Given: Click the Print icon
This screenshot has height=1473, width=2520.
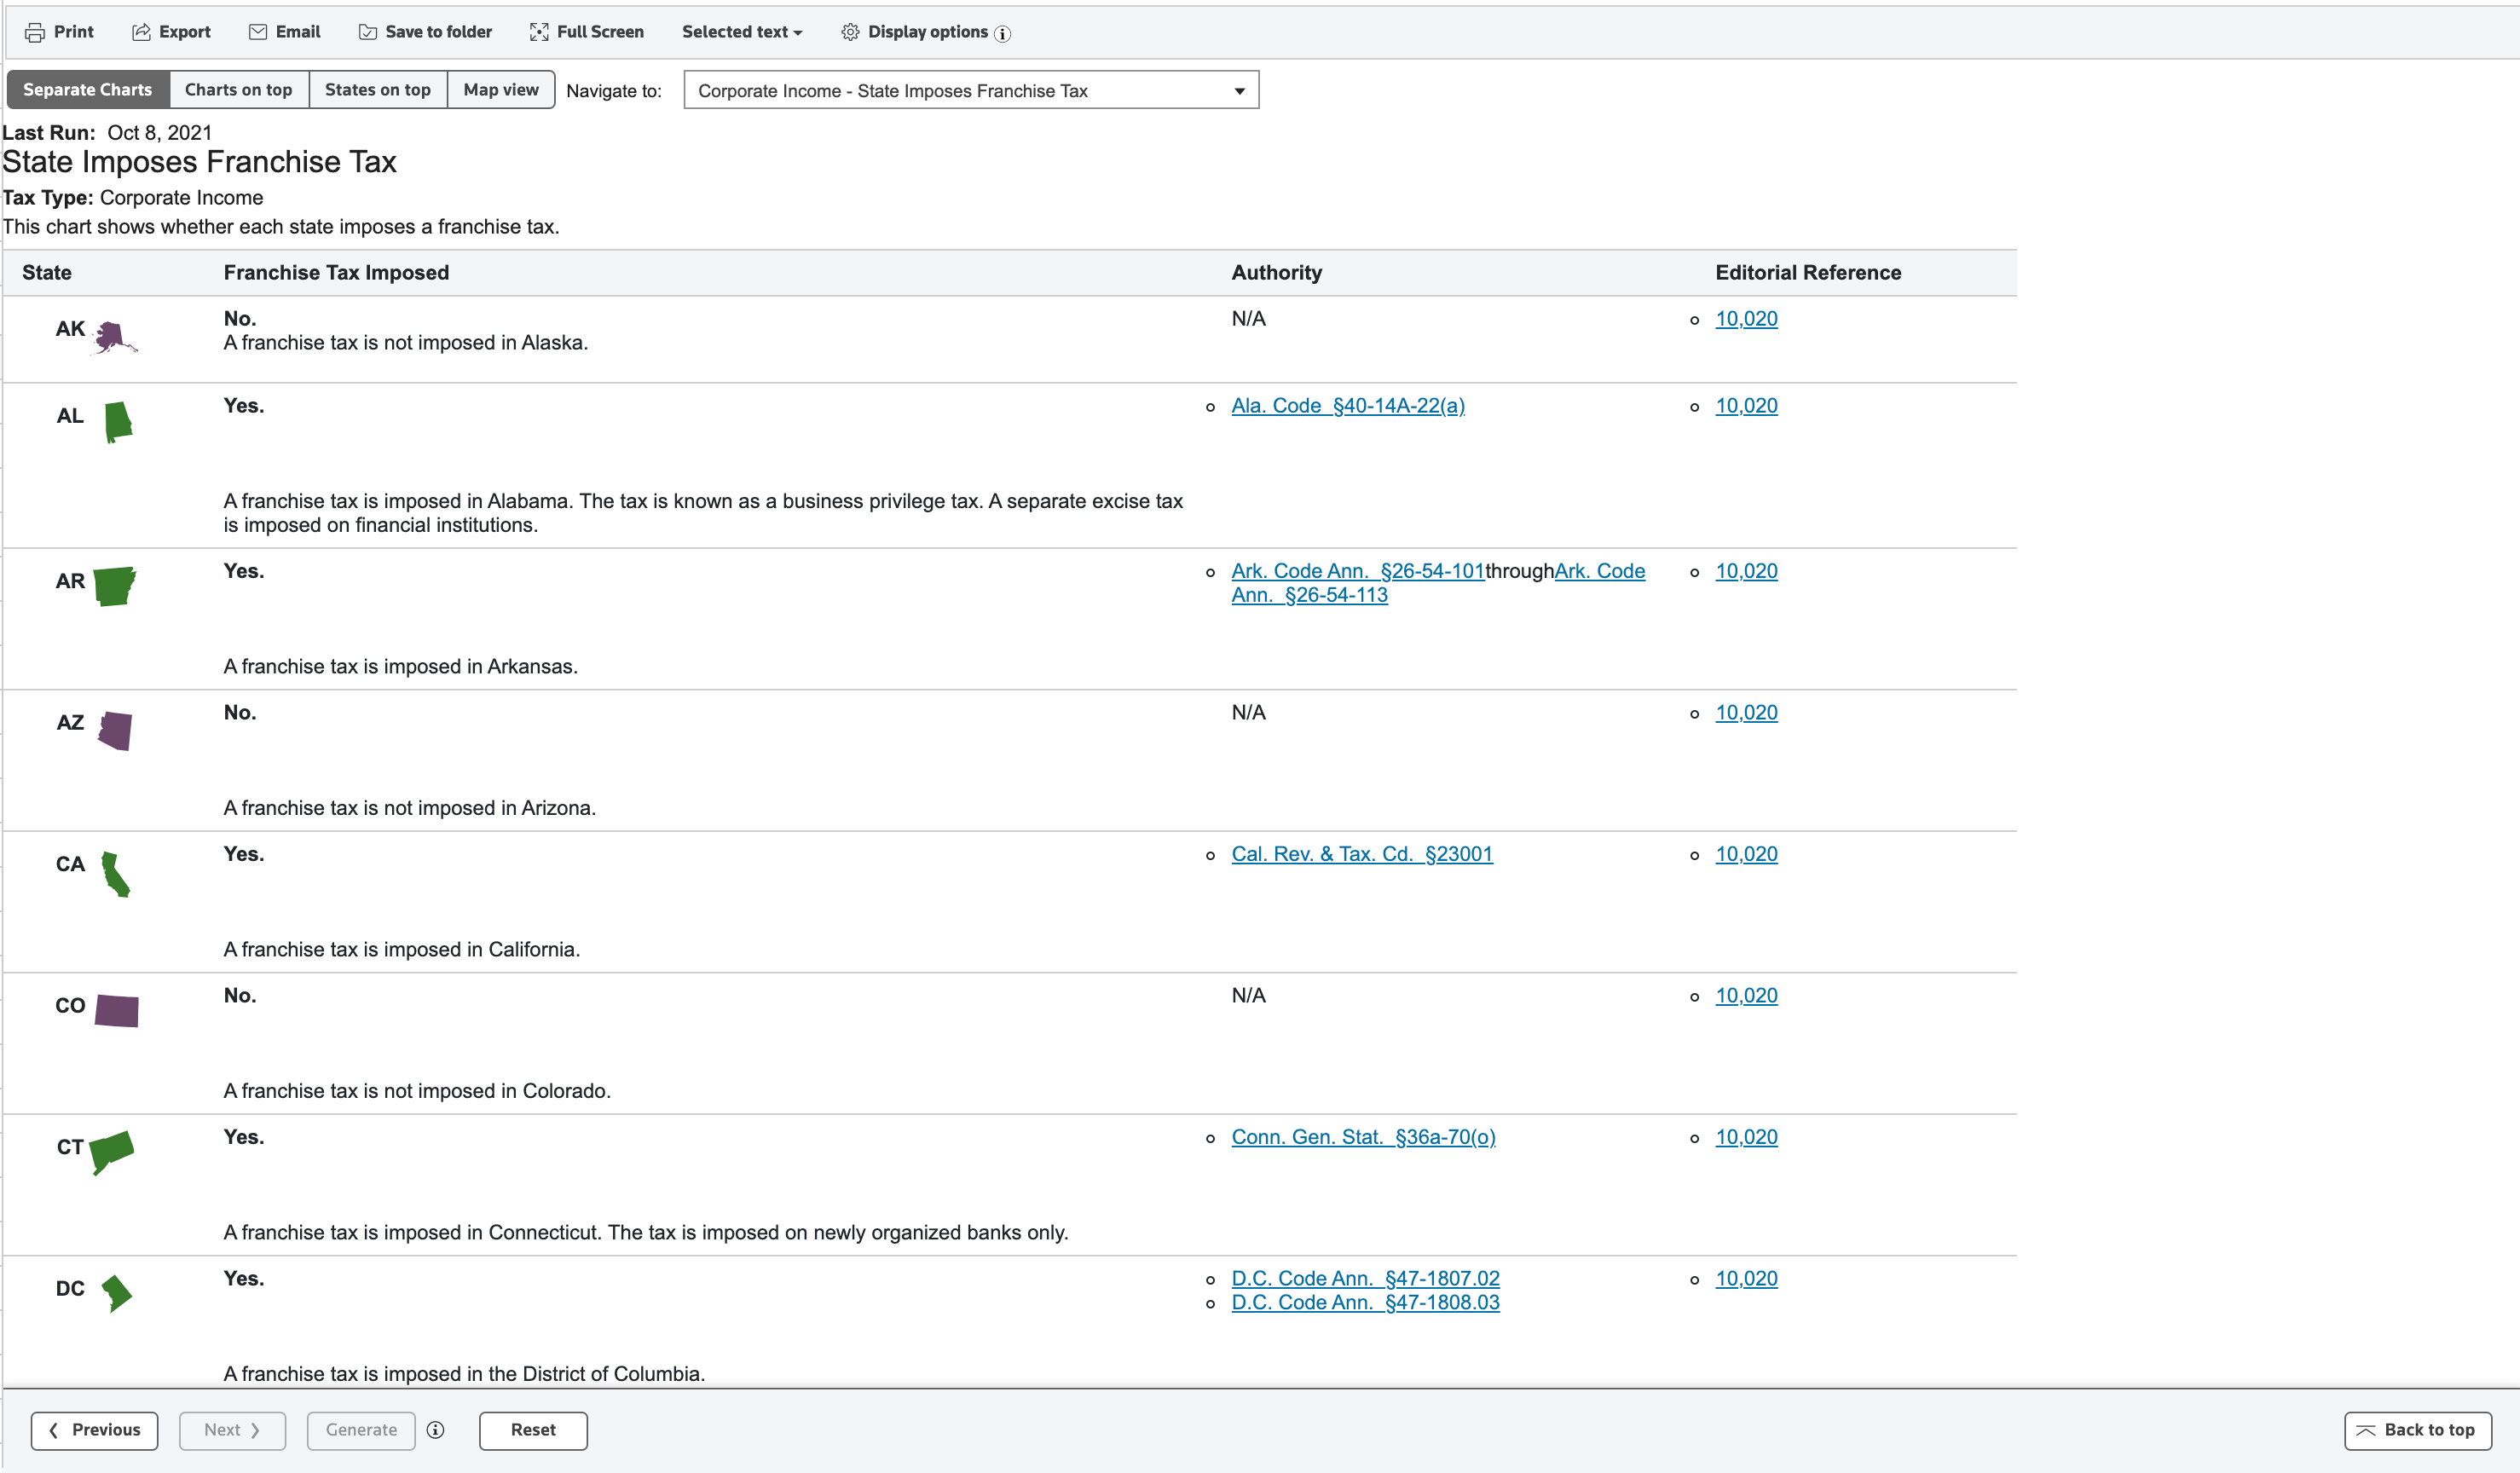Looking at the screenshot, I should coord(35,32).
